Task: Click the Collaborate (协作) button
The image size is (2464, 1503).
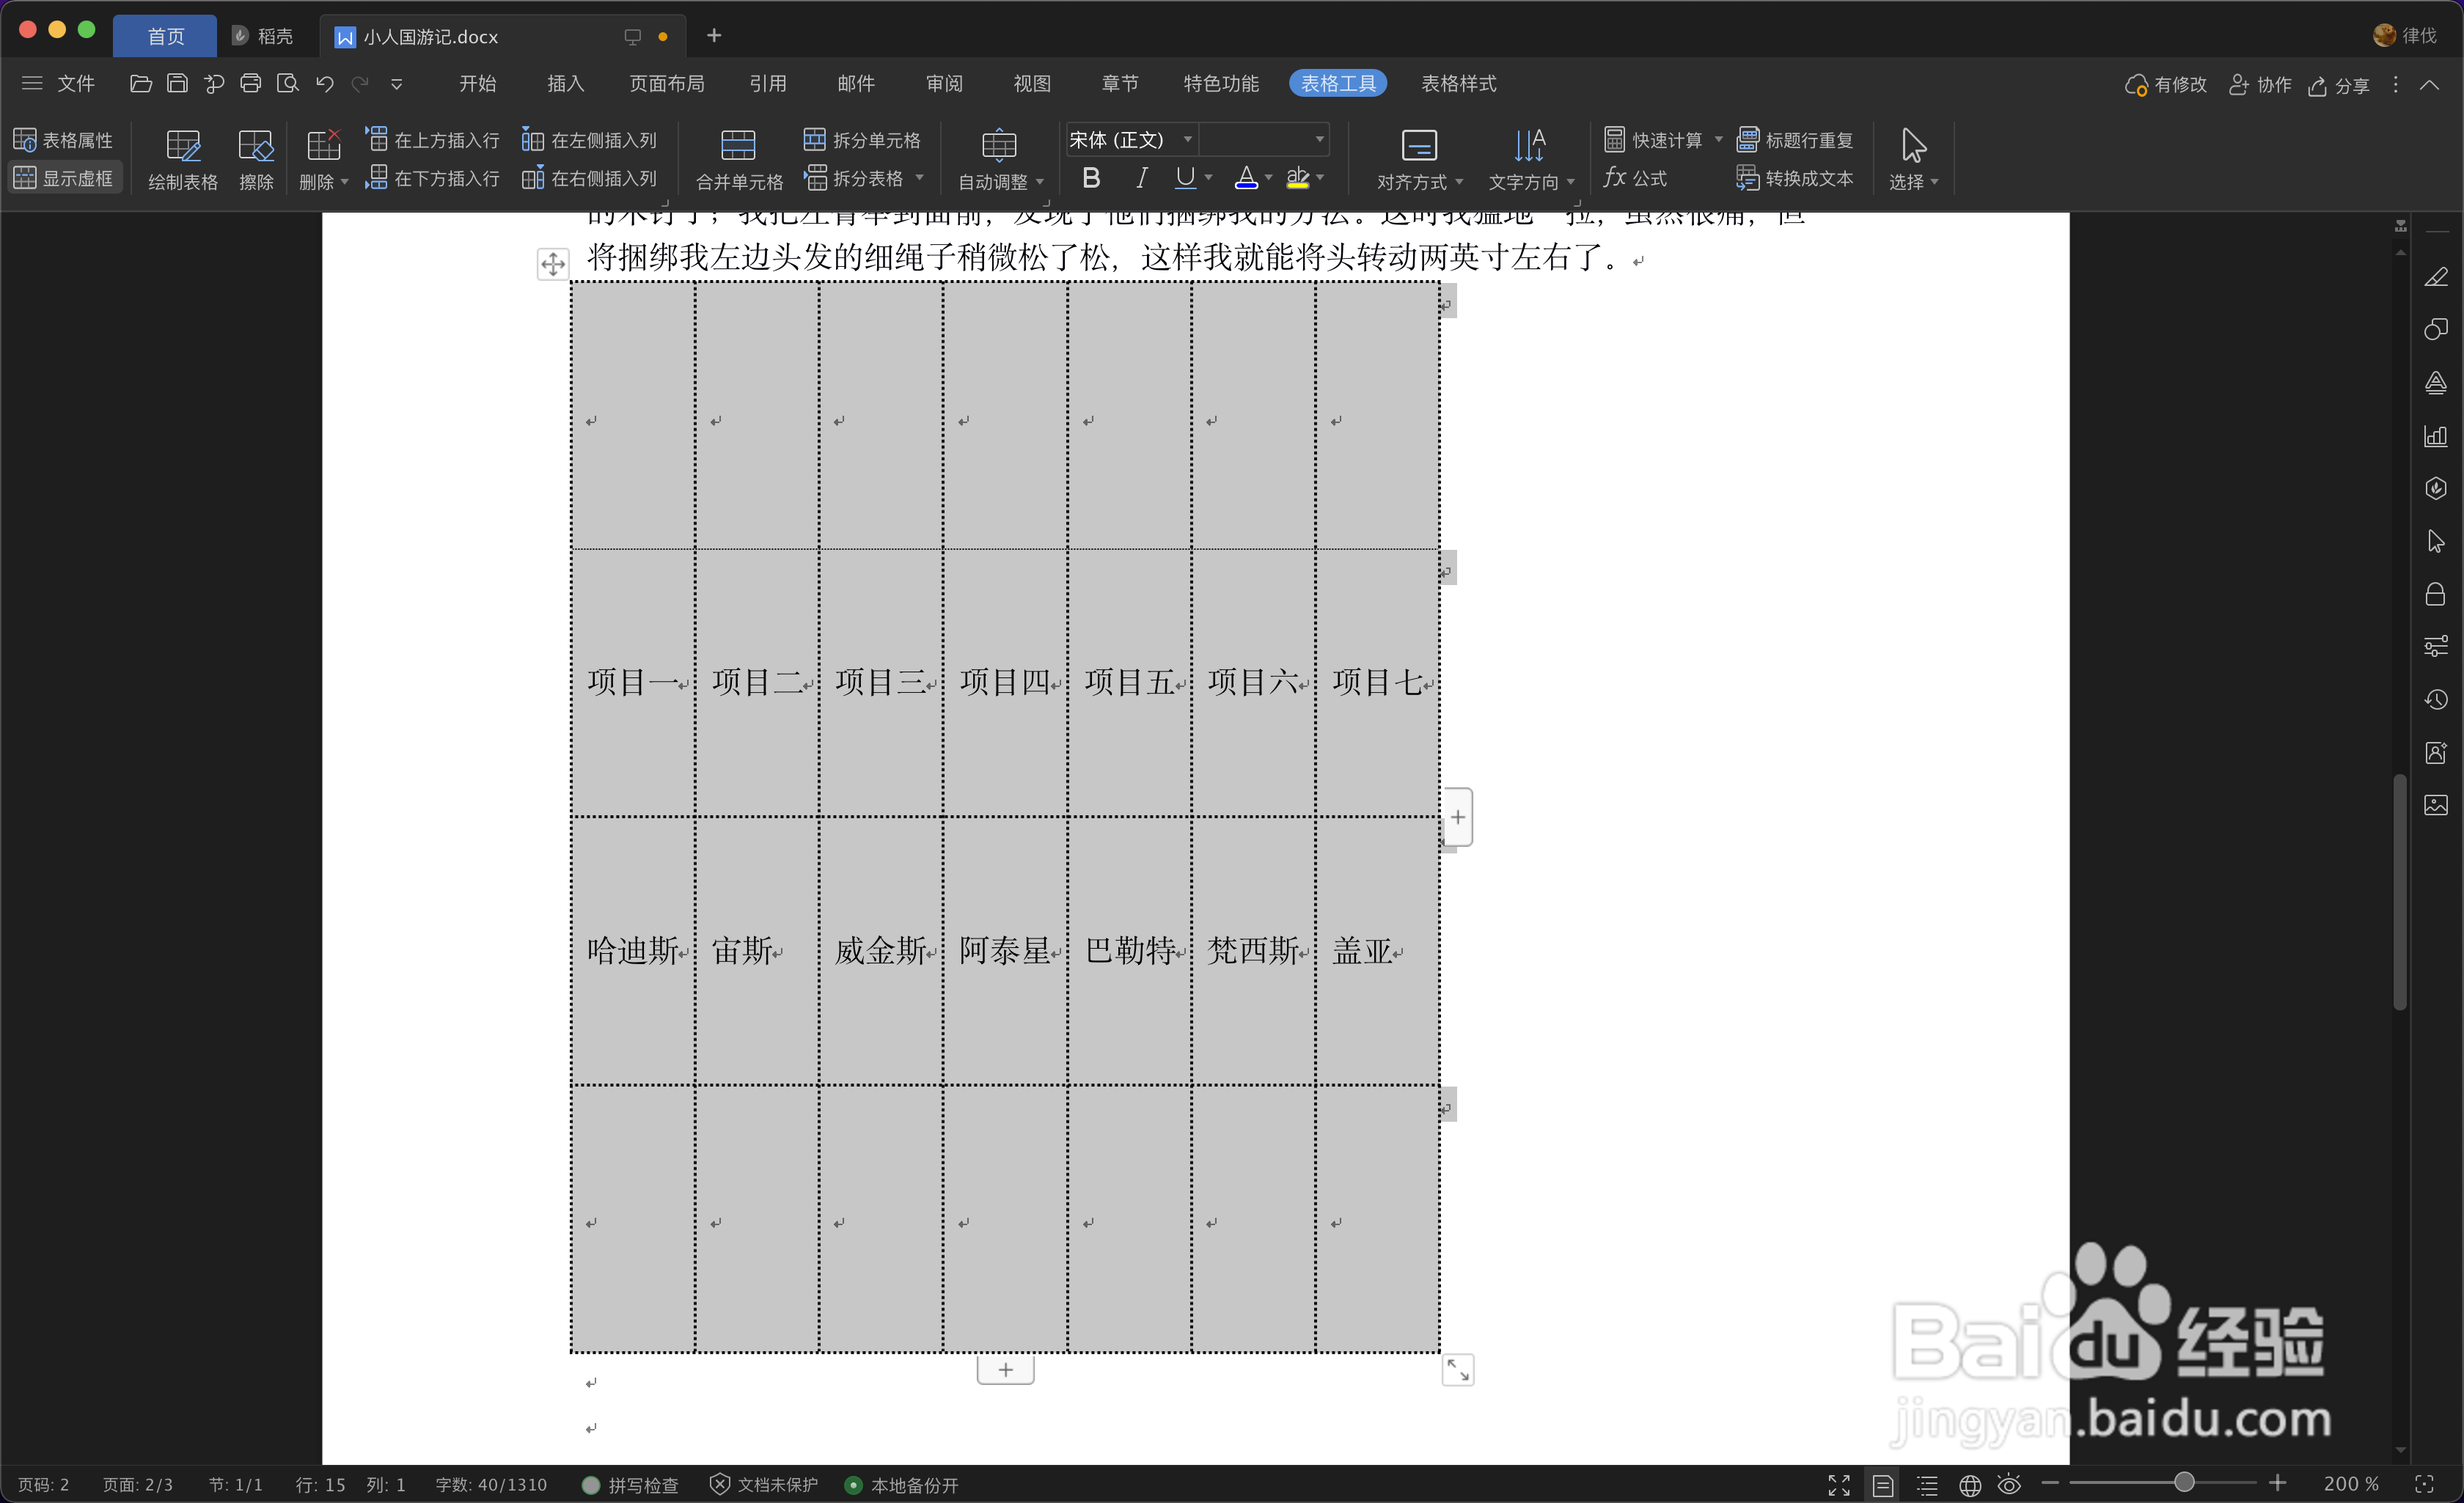Action: click(2260, 85)
